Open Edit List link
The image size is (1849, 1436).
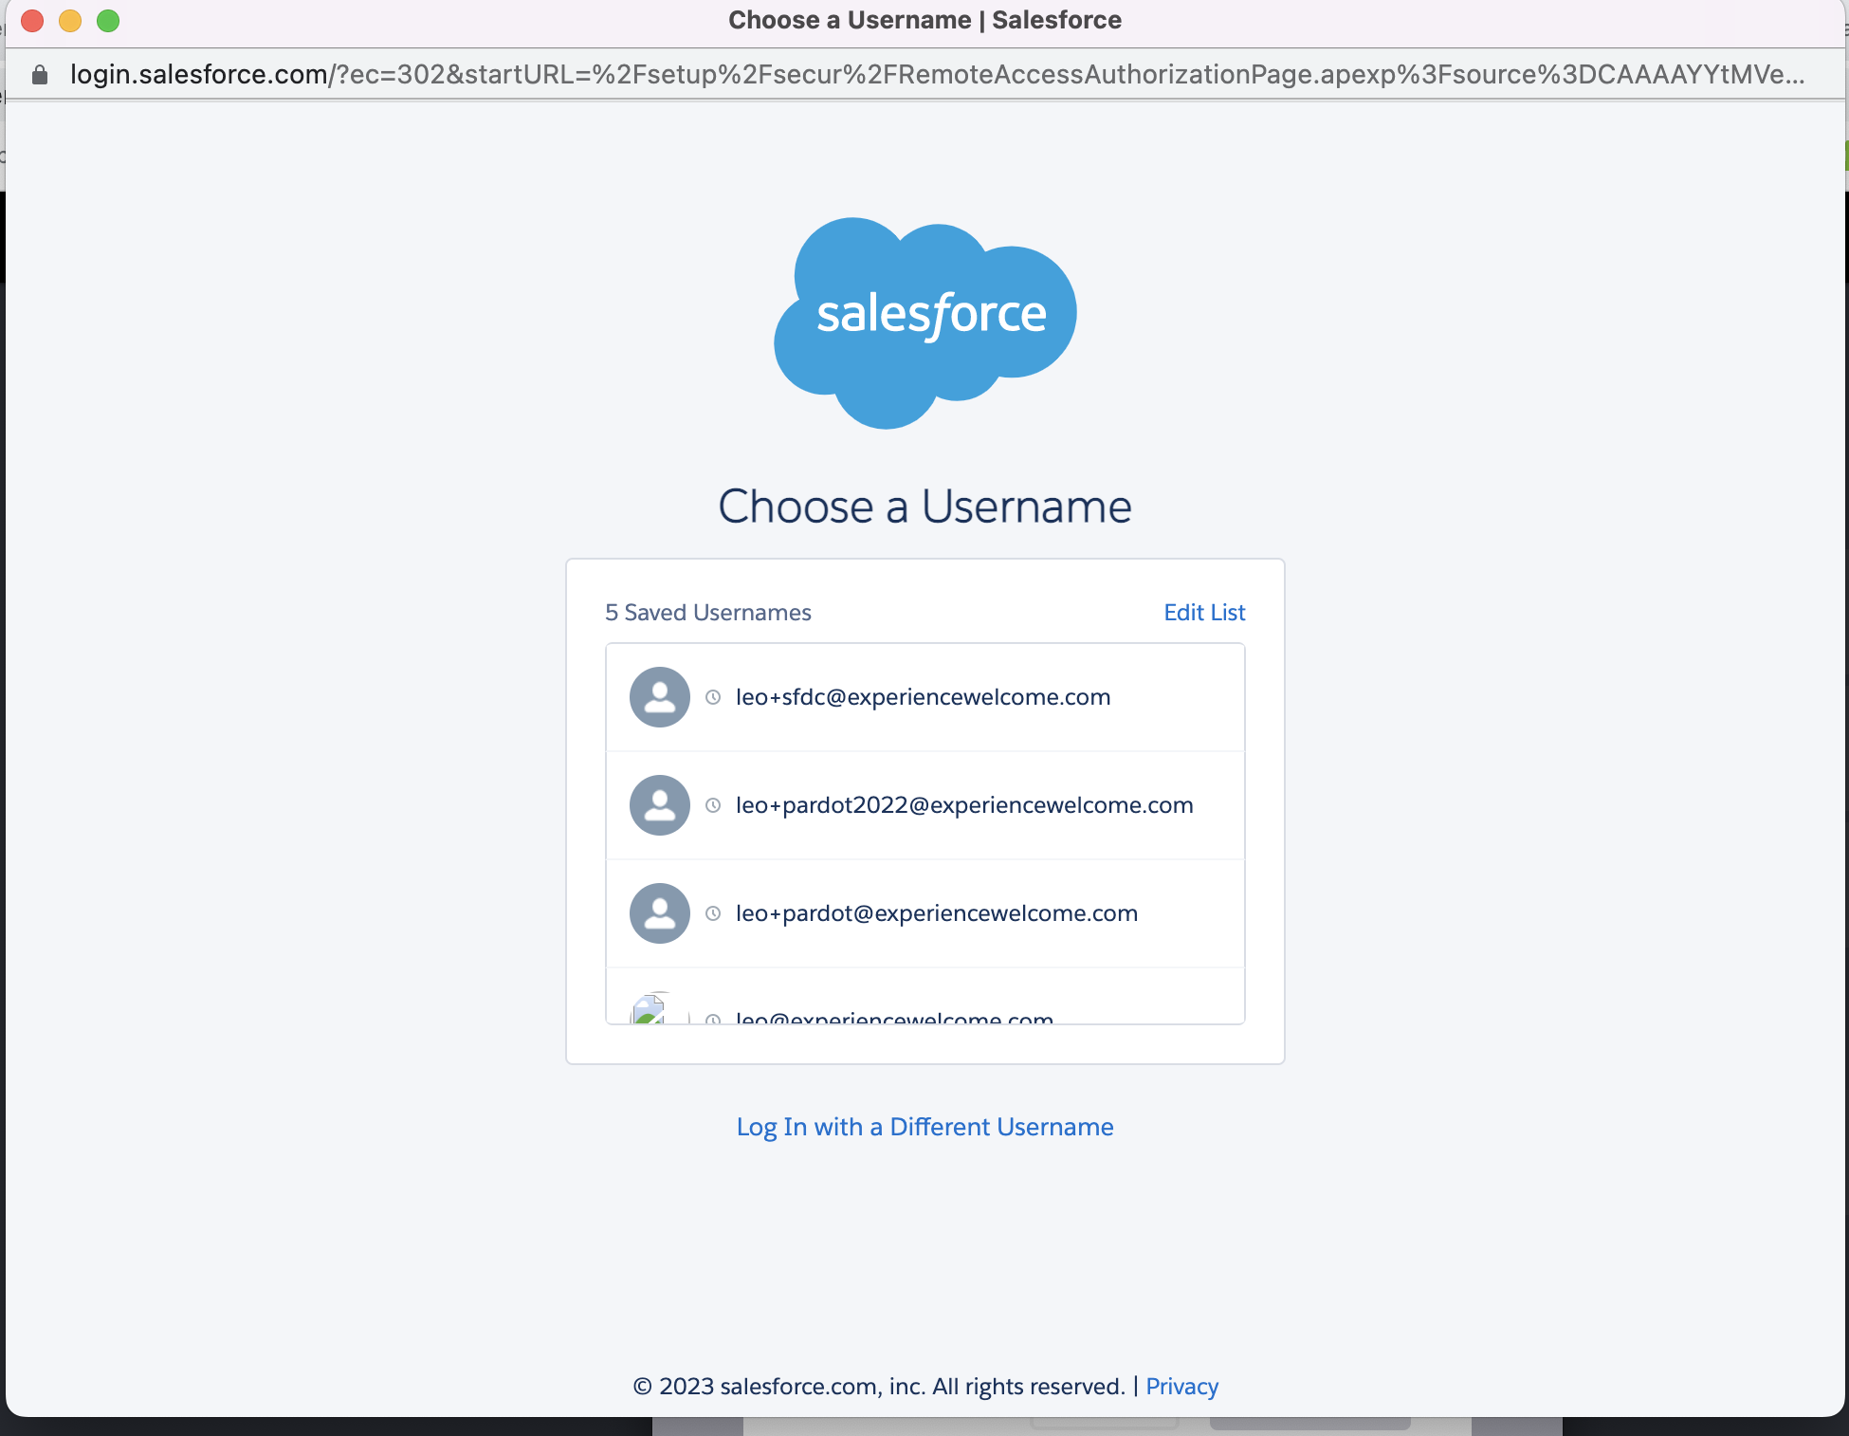pyautogui.click(x=1204, y=613)
